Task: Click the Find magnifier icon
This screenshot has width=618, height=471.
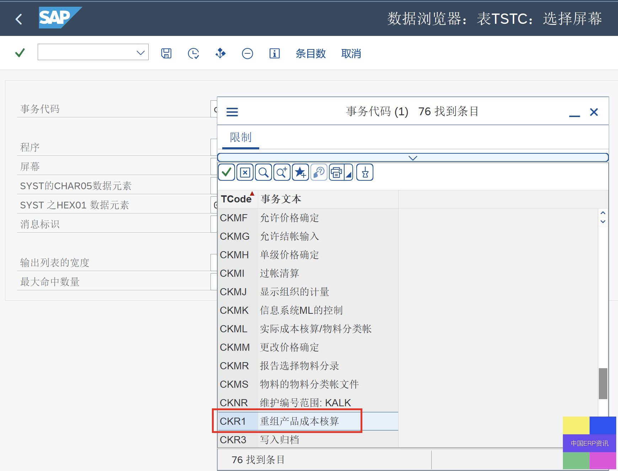Action: (263, 173)
